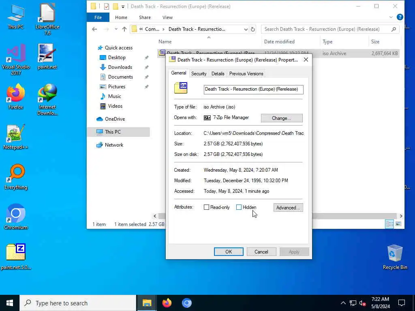Image resolution: width=415 pixels, height=311 pixels.
Task: Close the Properties dialog with X
Action: [x=306, y=60]
